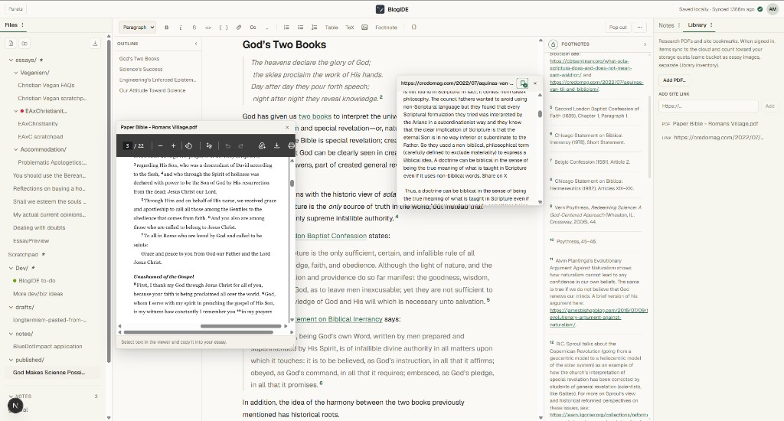Apply italic formatting from toolbar
Image resolution: width=784 pixels, height=421 pixels.
pos(181,28)
